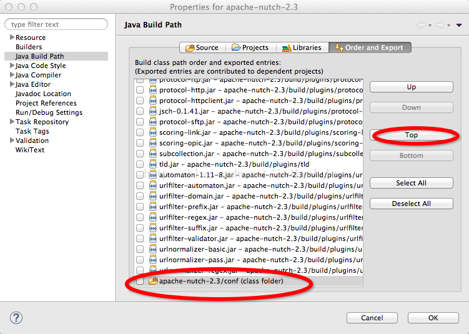
Task: Focus the type filter text field
Action: click(x=56, y=24)
